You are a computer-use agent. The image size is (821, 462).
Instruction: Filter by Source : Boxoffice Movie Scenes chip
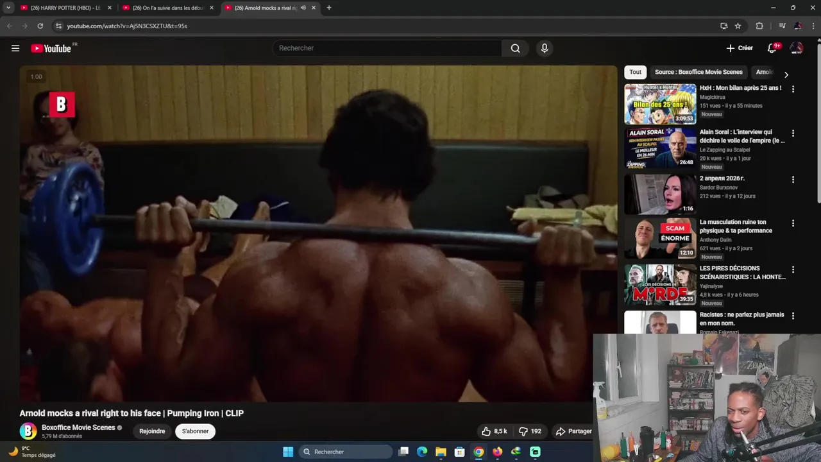tap(698, 72)
